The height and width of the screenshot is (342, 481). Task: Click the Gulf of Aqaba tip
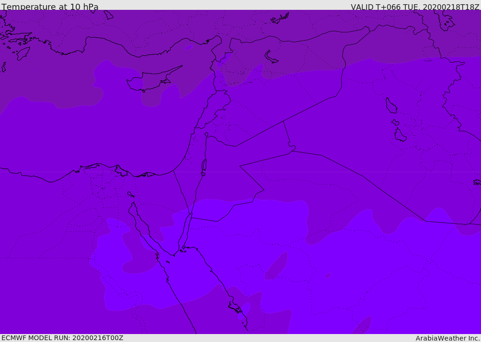(x=191, y=215)
